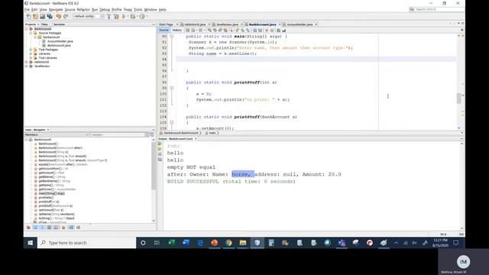Image resolution: width=489 pixels, height=275 pixels.
Task: Select BankAccount.java in the project tree
Action: tap(59, 46)
